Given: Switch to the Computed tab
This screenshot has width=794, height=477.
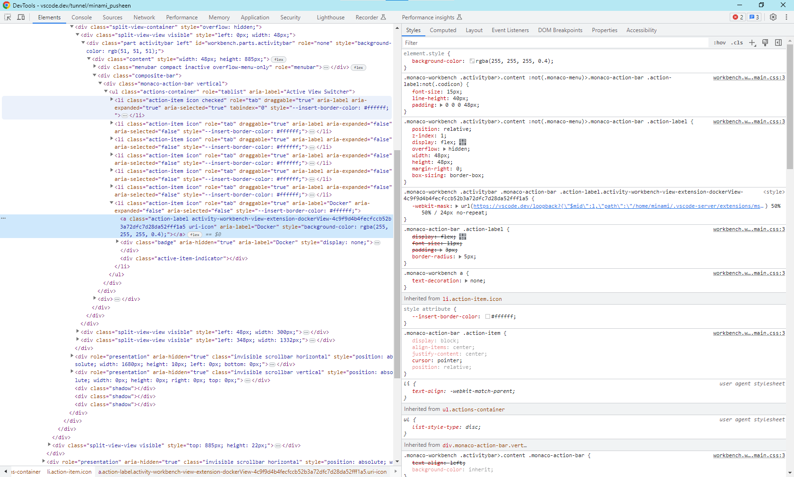Looking at the screenshot, I should point(443,30).
